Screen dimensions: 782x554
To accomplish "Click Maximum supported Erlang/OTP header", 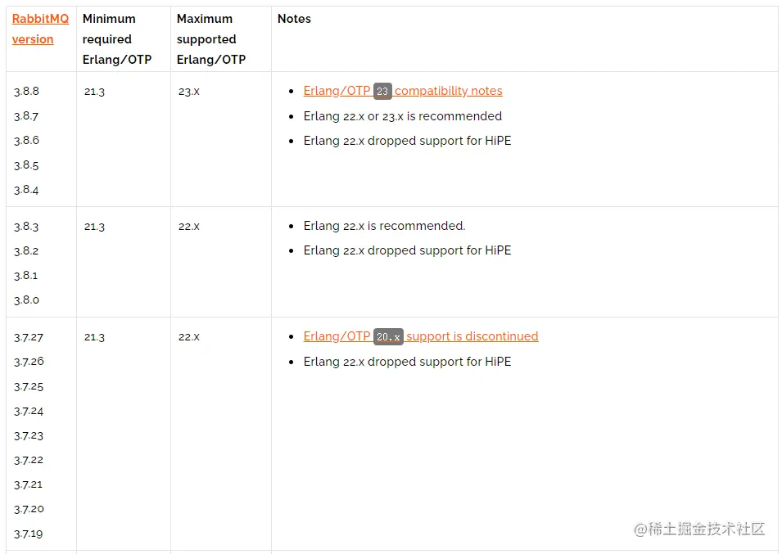I will coord(211,38).
